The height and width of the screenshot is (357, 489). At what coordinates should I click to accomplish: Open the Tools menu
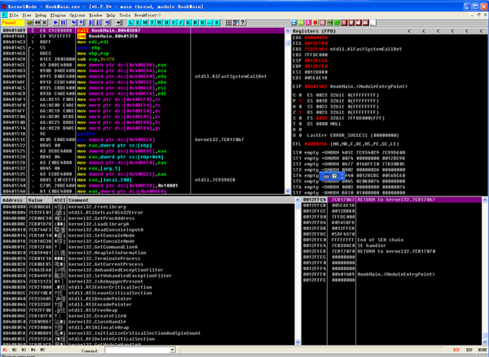pyautogui.click(x=125, y=15)
